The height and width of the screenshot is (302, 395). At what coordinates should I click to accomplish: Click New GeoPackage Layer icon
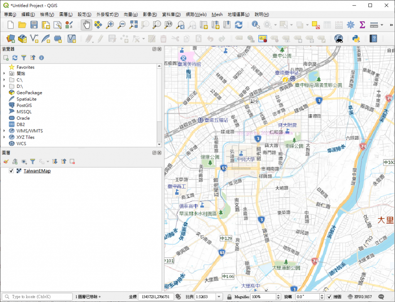(x=22, y=39)
